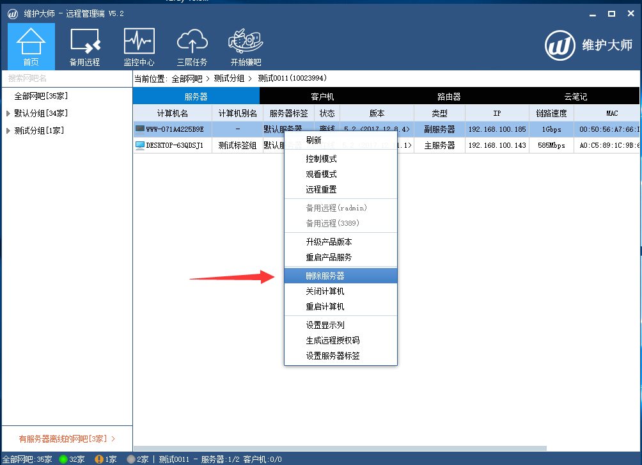
Task: Select 全部网吧[35家] in the tree
Action: coord(41,96)
